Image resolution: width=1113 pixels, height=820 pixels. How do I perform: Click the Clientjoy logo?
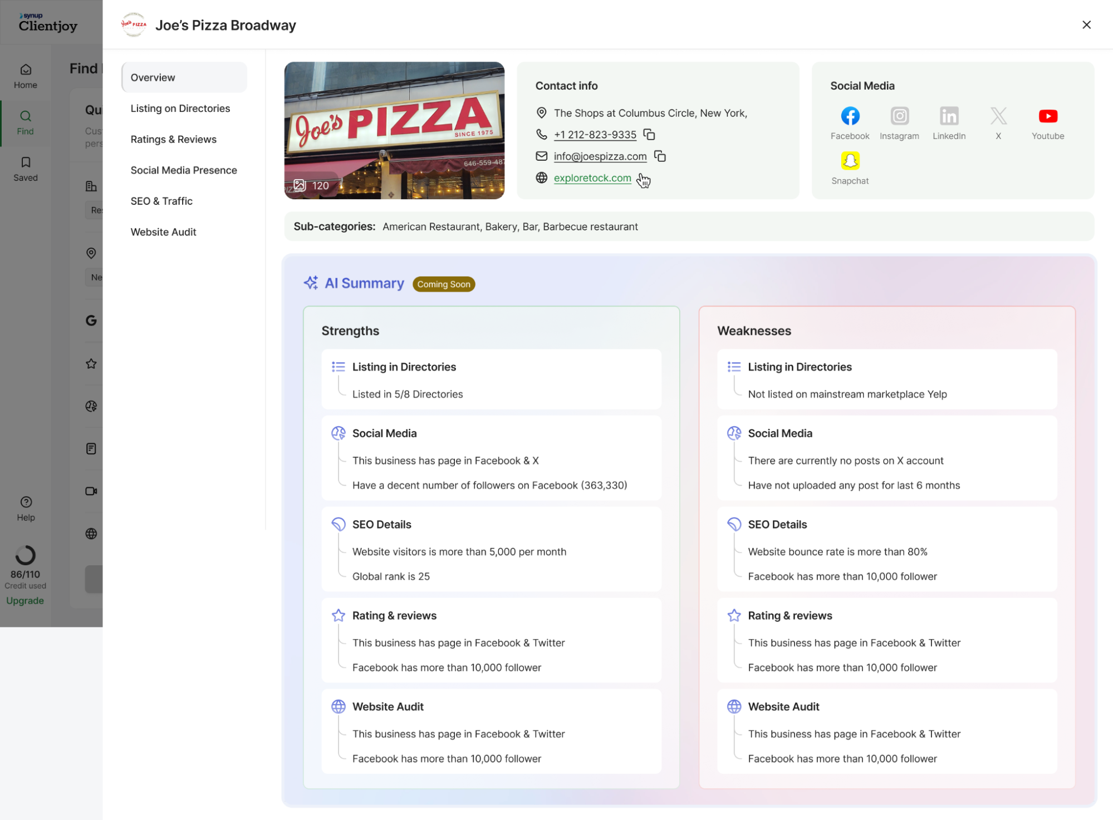coord(48,22)
